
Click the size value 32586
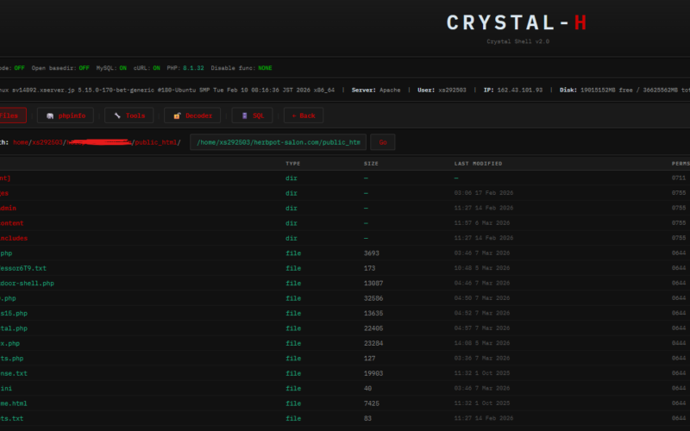(x=373, y=298)
